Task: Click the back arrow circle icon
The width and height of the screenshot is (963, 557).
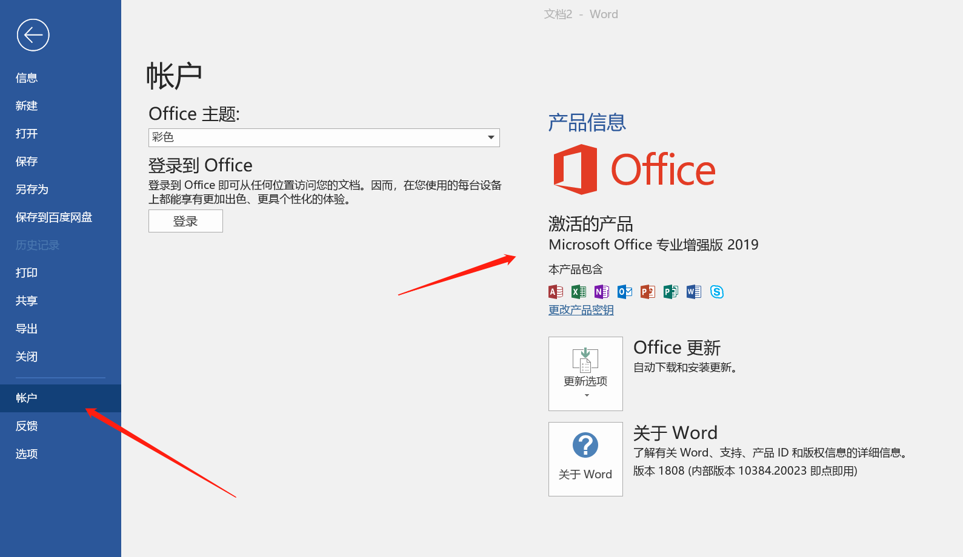Action: click(x=33, y=35)
